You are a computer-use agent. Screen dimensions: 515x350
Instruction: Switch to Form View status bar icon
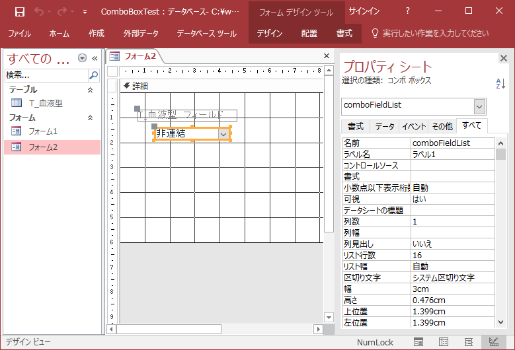[x=418, y=342]
